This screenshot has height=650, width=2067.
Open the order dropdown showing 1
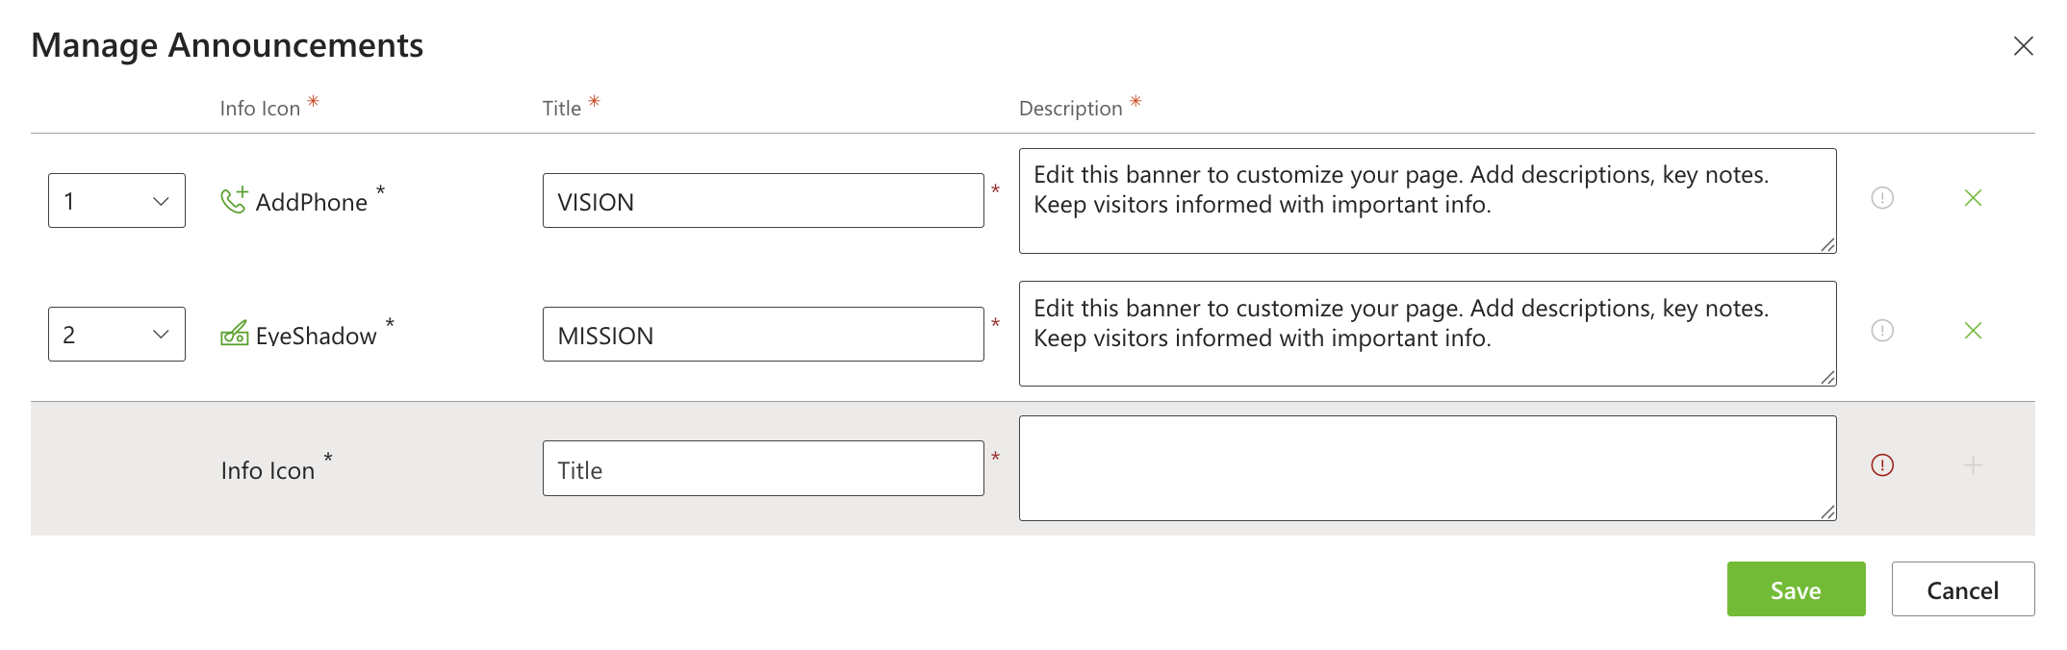[x=116, y=201]
